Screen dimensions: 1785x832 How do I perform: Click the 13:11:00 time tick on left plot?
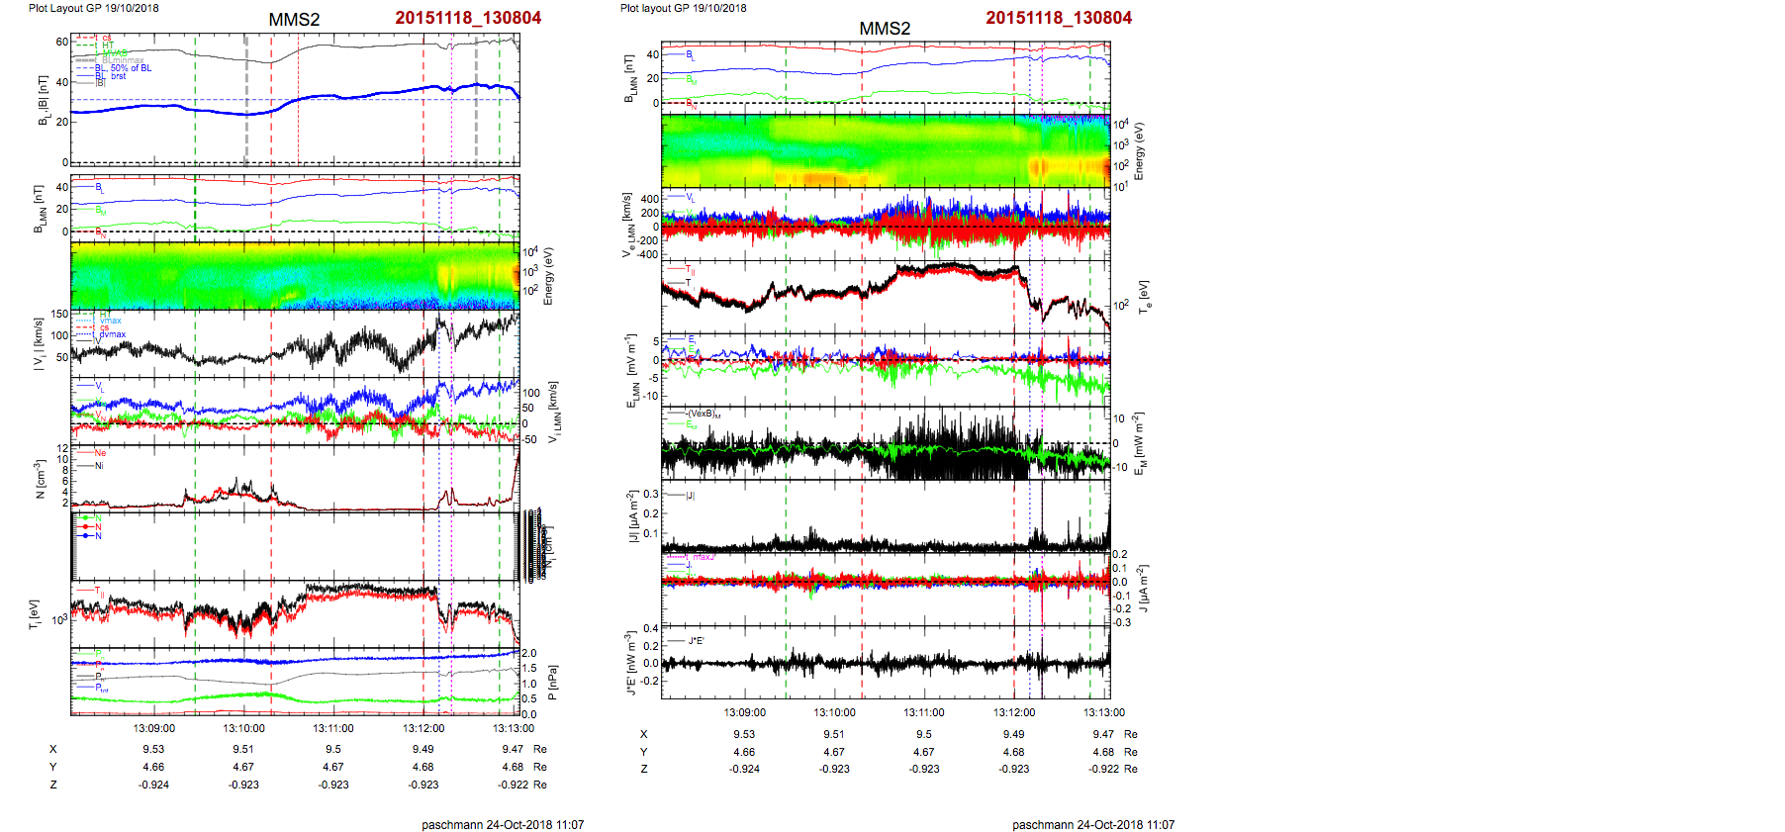(x=333, y=728)
